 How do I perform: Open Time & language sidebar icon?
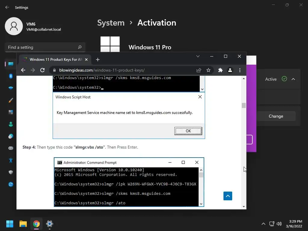(11, 136)
